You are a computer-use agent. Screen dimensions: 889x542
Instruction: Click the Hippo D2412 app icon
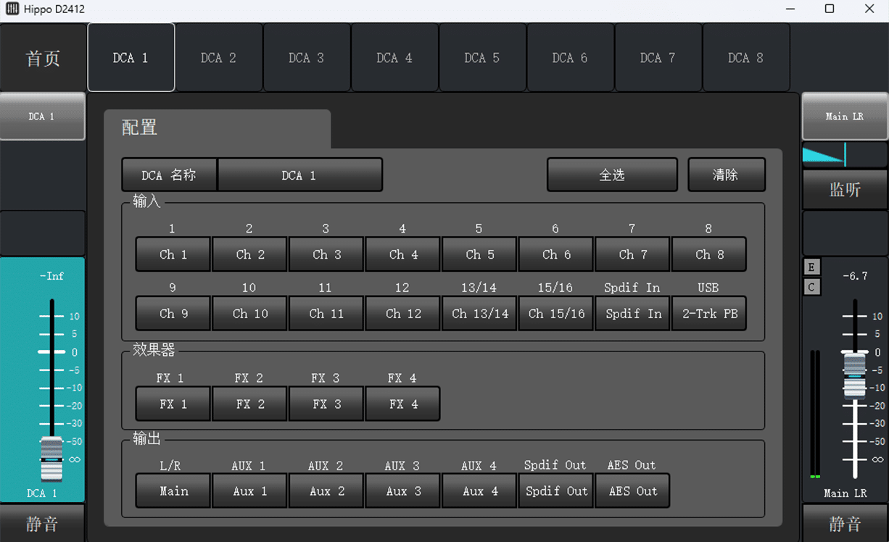point(13,9)
